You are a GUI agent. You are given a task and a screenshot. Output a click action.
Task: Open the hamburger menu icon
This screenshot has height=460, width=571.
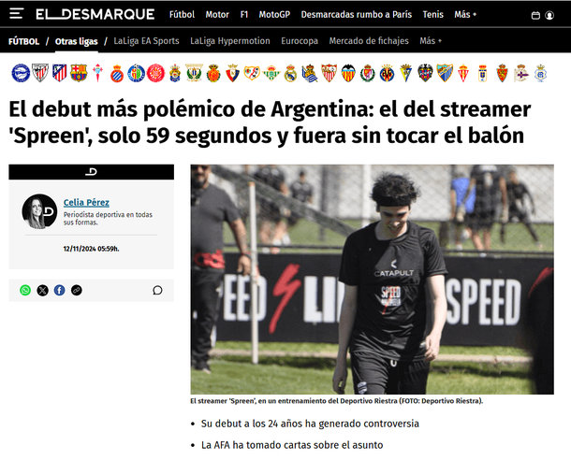click(x=17, y=14)
